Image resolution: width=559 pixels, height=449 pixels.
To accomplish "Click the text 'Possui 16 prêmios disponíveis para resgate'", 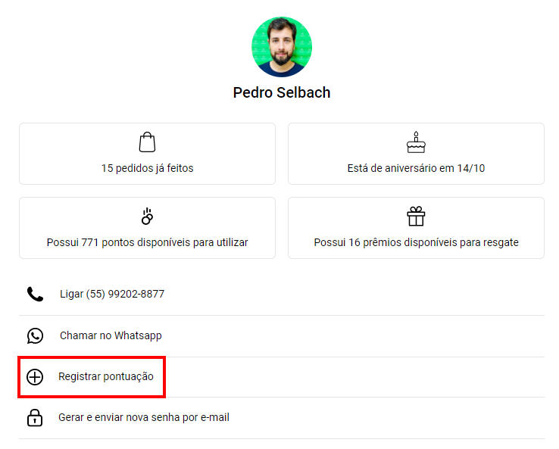I will (x=416, y=243).
